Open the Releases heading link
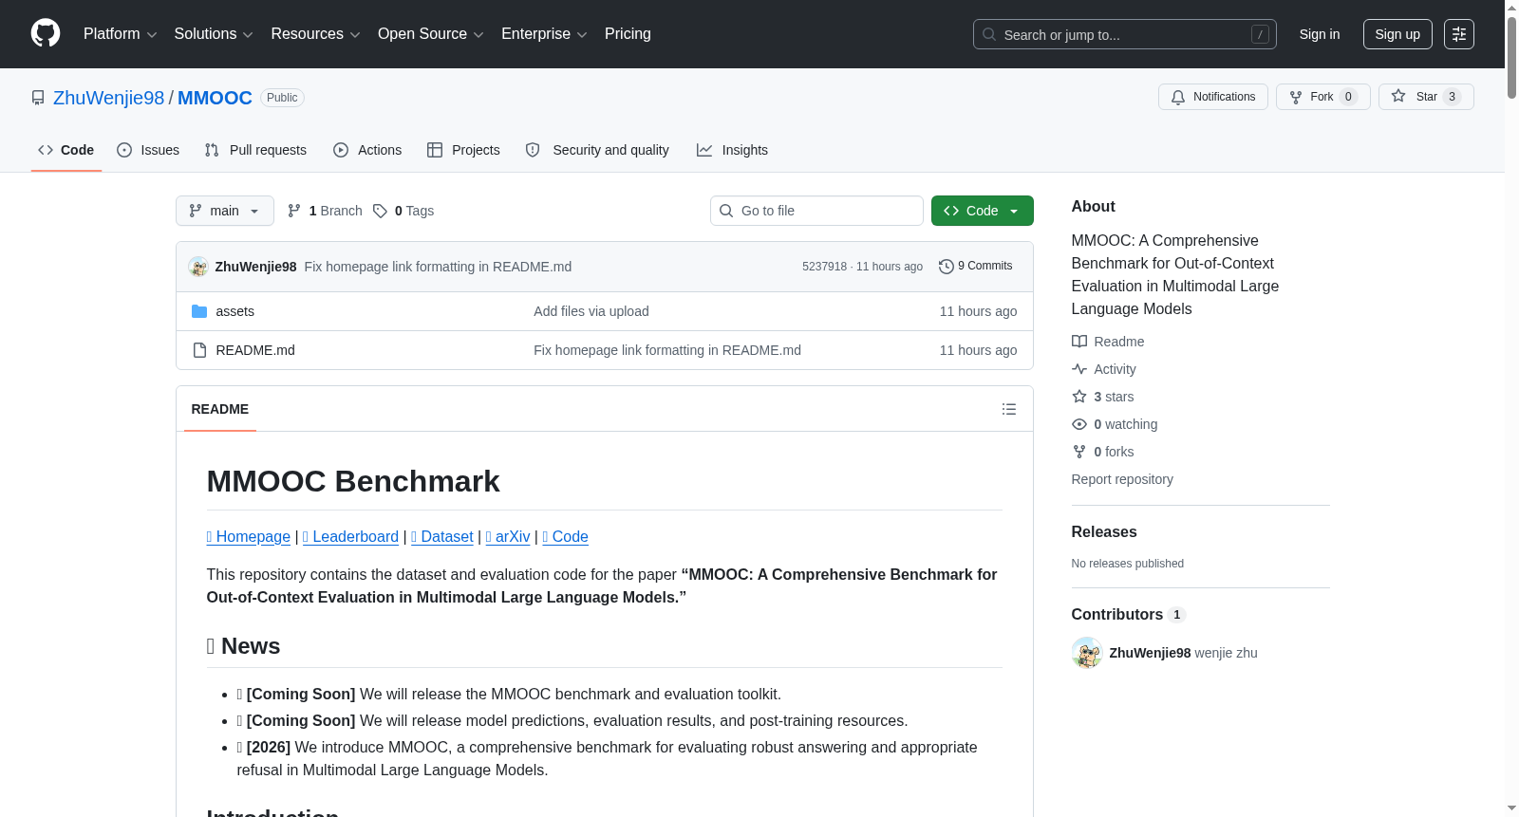Image resolution: width=1519 pixels, height=817 pixels. pyautogui.click(x=1104, y=532)
